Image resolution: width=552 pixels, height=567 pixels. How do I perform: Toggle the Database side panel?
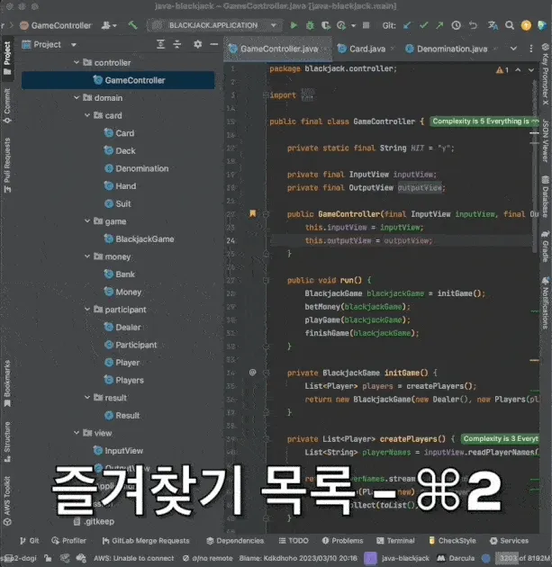pos(546,196)
